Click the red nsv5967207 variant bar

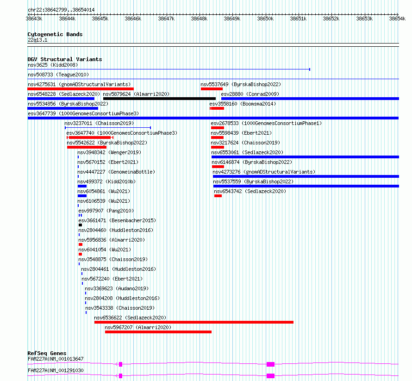[158, 332]
